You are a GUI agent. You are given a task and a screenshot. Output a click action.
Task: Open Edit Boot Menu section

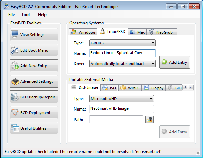pyautogui.click(x=34, y=50)
